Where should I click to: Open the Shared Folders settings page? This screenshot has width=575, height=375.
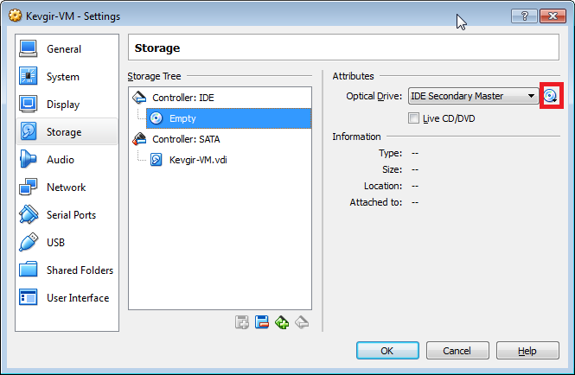pyautogui.click(x=80, y=270)
